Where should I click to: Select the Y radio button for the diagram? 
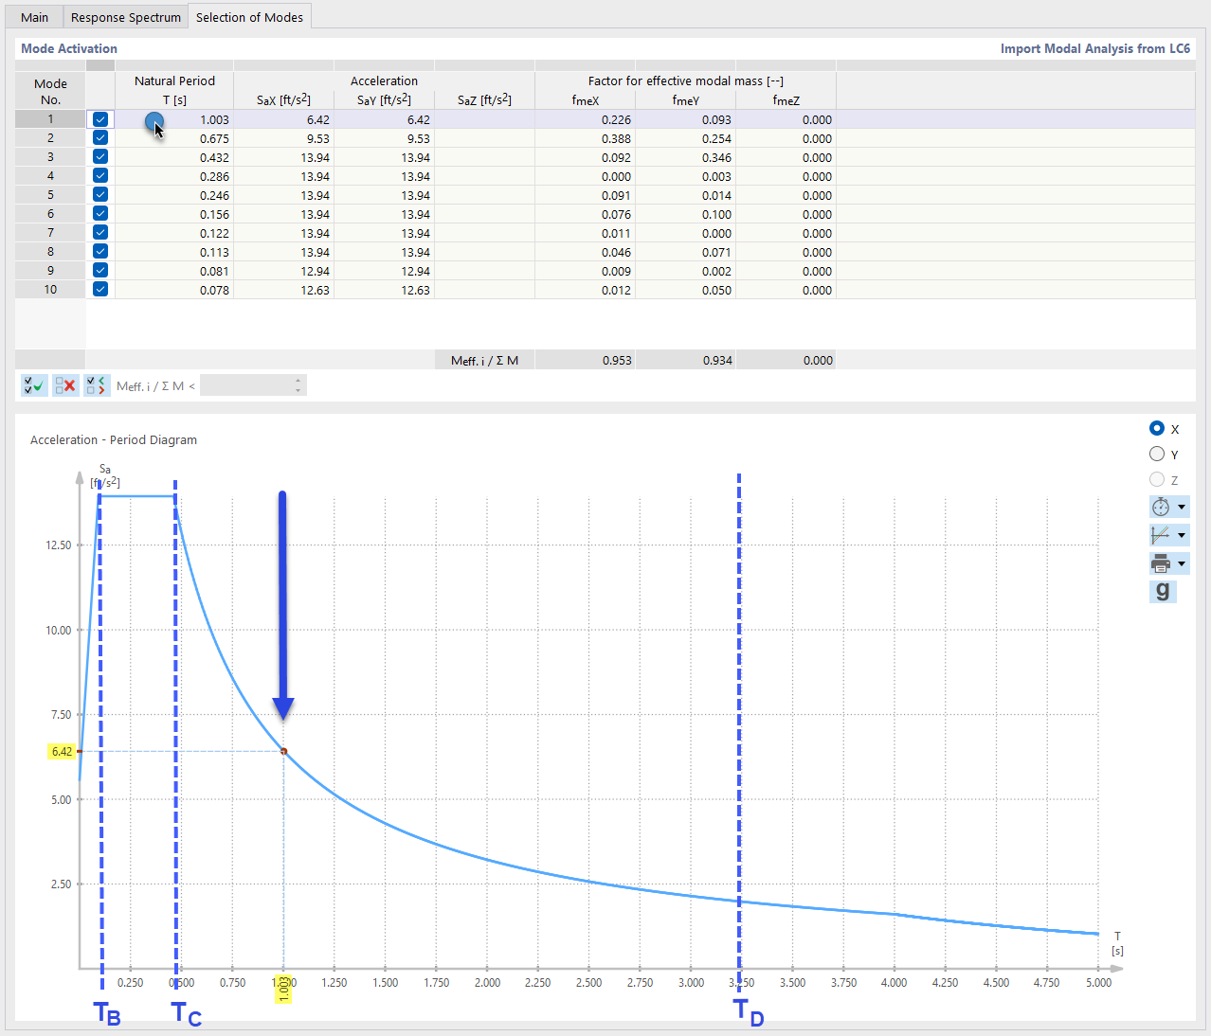(1157, 453)
